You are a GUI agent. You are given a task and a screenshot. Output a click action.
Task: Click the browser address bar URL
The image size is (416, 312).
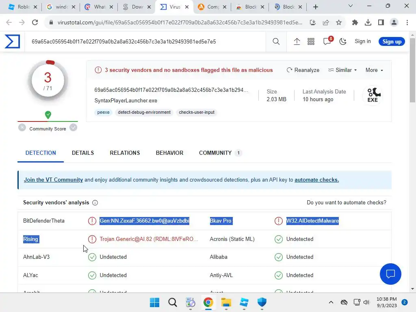tap(180, 22)
